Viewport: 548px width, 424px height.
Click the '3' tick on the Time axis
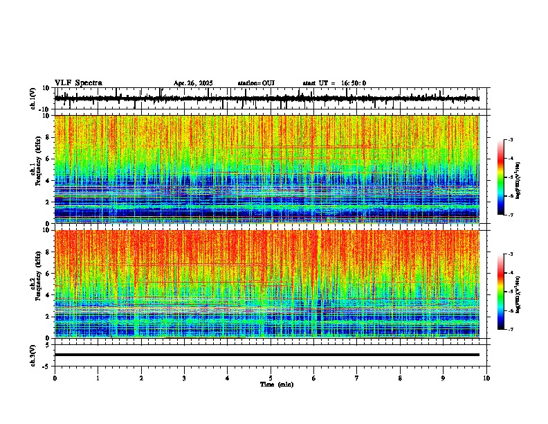point(184,378)
